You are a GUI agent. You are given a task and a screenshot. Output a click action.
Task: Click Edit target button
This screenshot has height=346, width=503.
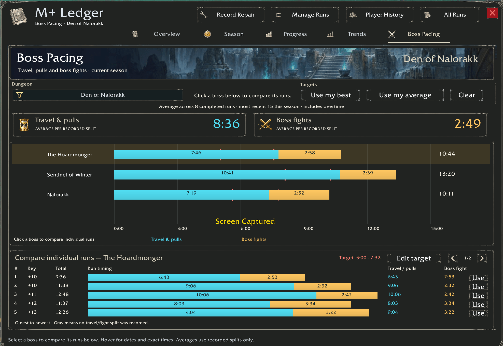tap(414, 258)
